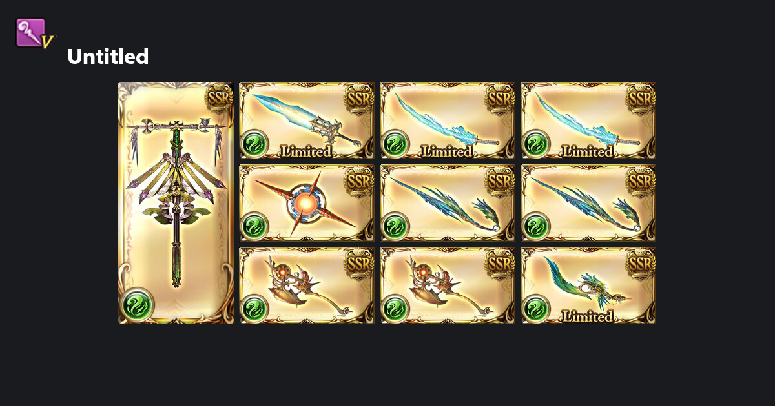Select the feather harp beside the orange orb weapon

(x=448, y=203)
